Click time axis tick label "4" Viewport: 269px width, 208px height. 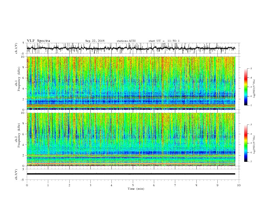tap(111, 185)
